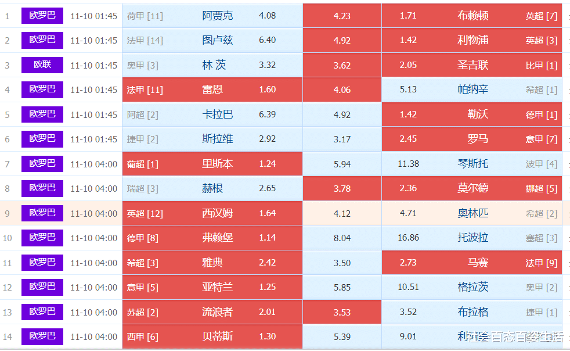Screen dimensions: 570x351
Task: Select away odds 16.86 for 托波拉
Action: tap(408, 238)
